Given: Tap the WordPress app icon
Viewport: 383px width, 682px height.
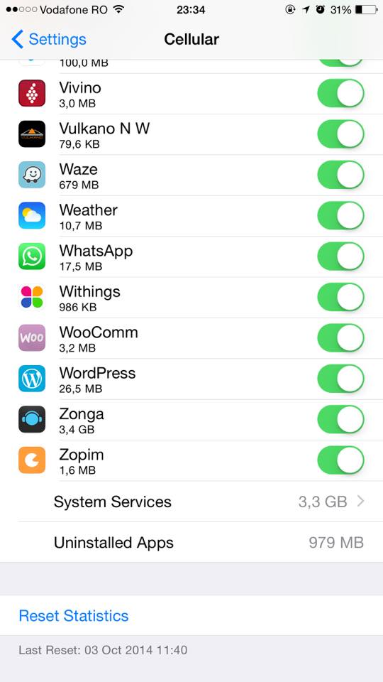Looking at the screenshot, I should coord(32,379).
